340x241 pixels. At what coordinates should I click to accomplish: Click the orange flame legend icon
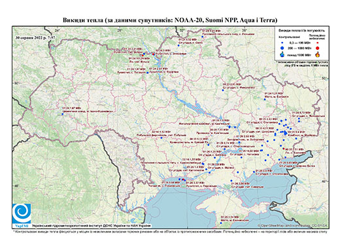(x=317, y=54)
